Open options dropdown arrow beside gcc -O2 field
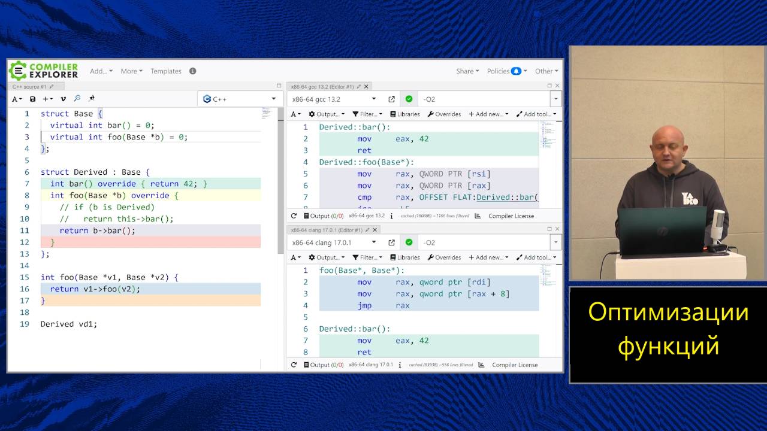This screenshot has width=767, height=431. coord(556,99)
